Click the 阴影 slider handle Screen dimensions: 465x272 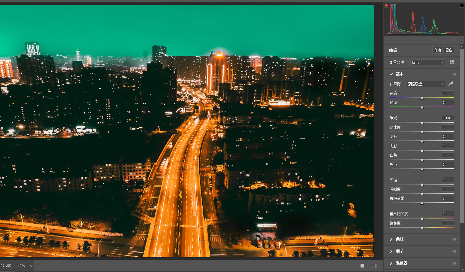(422, 151)
